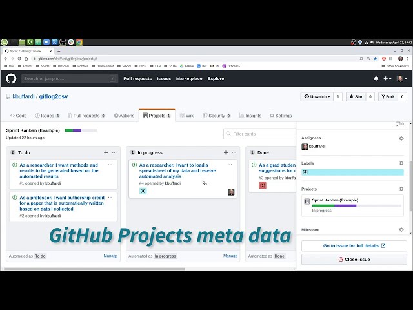Screen dimensions: 413x310
Task: Open the user avatar menu in header
Action: pos(401,79)
